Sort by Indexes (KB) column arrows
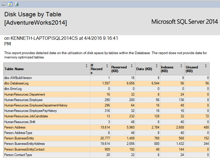The height and width of the screenshot is (158, 220). click(181, 66)
